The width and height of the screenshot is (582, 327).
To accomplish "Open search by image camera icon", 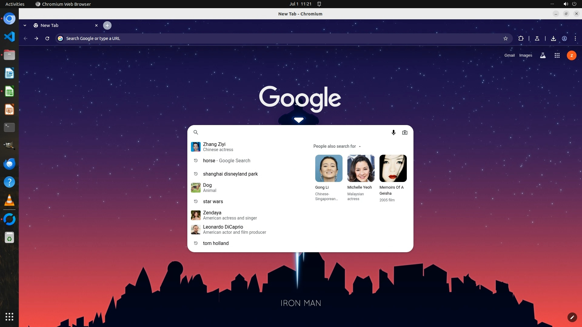I will tap(405, 132).
